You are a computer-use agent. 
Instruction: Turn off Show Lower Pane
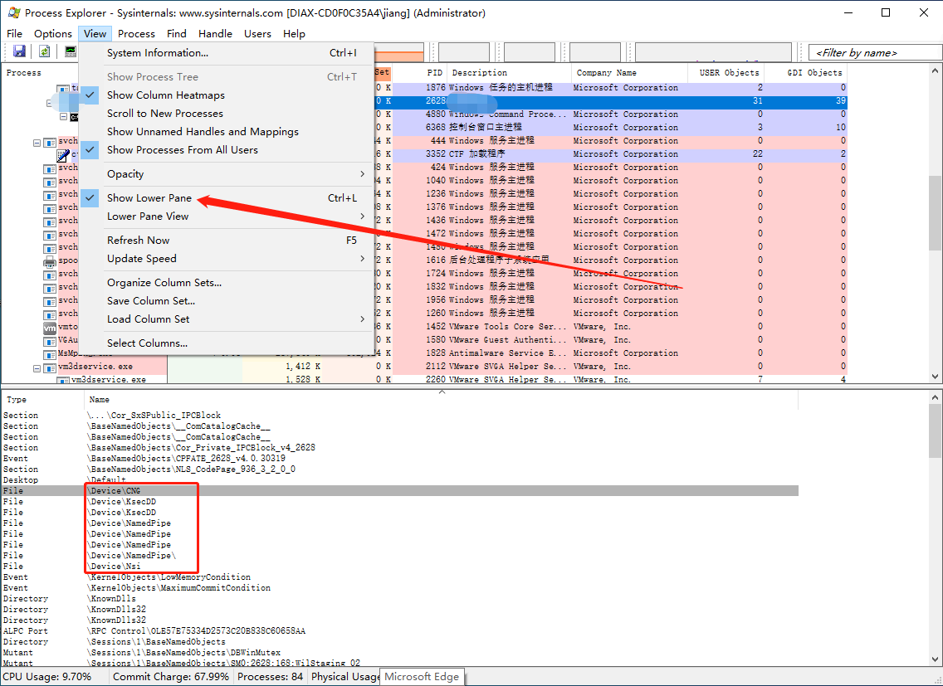[148, 198]
